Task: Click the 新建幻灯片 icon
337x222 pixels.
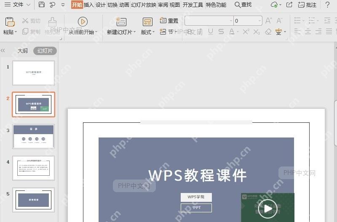Action: coord(121,22)
